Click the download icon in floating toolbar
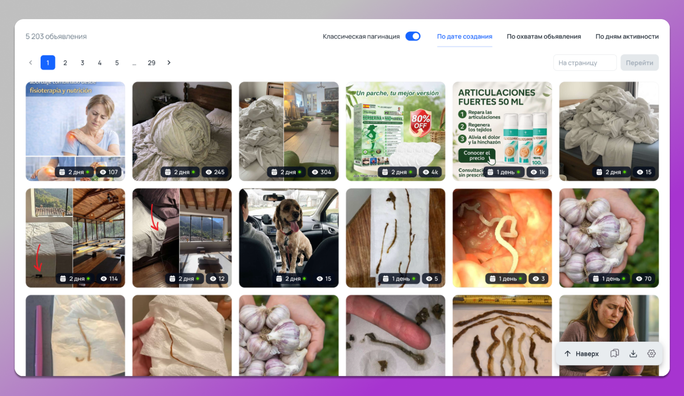 coord(633,354)
